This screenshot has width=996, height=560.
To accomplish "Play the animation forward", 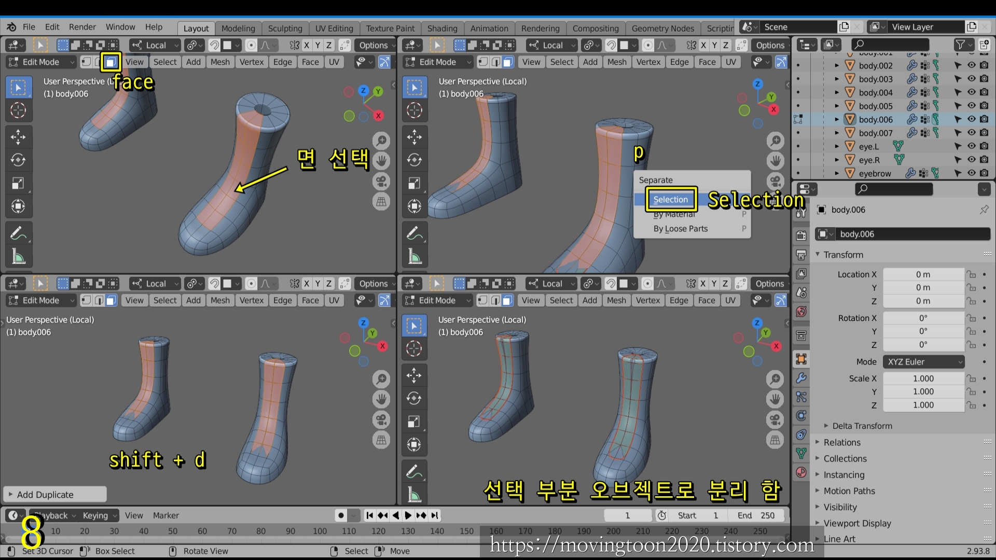I will click(x=408, y=515).
